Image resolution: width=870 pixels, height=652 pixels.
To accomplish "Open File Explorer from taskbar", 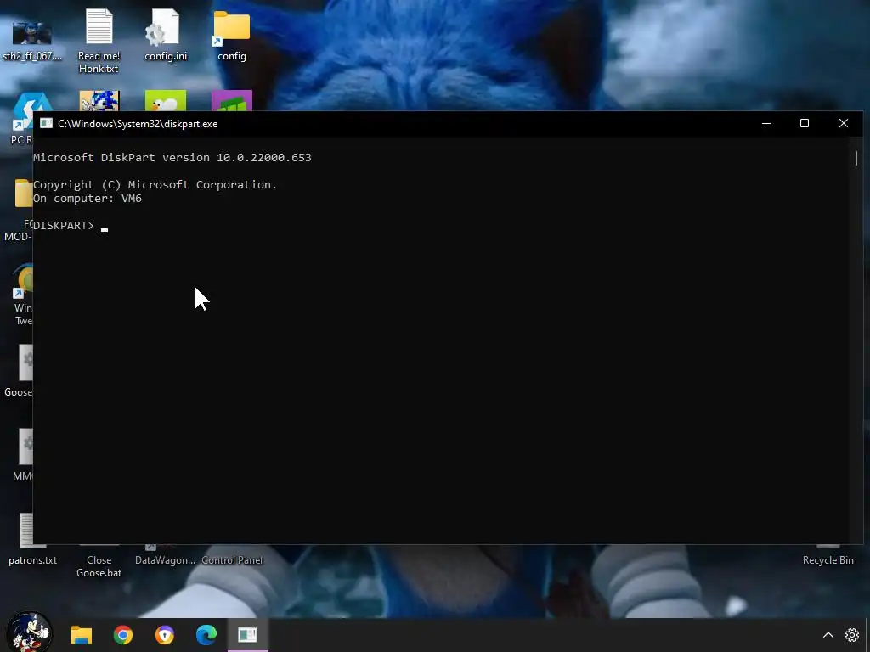I will pos(82,635).
